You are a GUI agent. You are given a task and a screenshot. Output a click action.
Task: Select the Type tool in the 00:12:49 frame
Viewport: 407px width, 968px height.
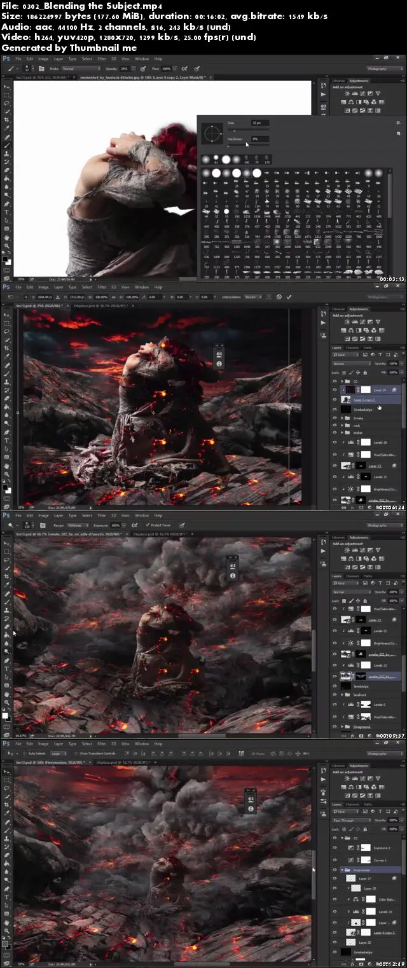tap(6, 897)
